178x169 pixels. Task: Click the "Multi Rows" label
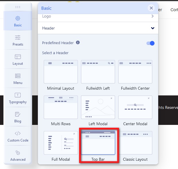[x=61, y=124]
